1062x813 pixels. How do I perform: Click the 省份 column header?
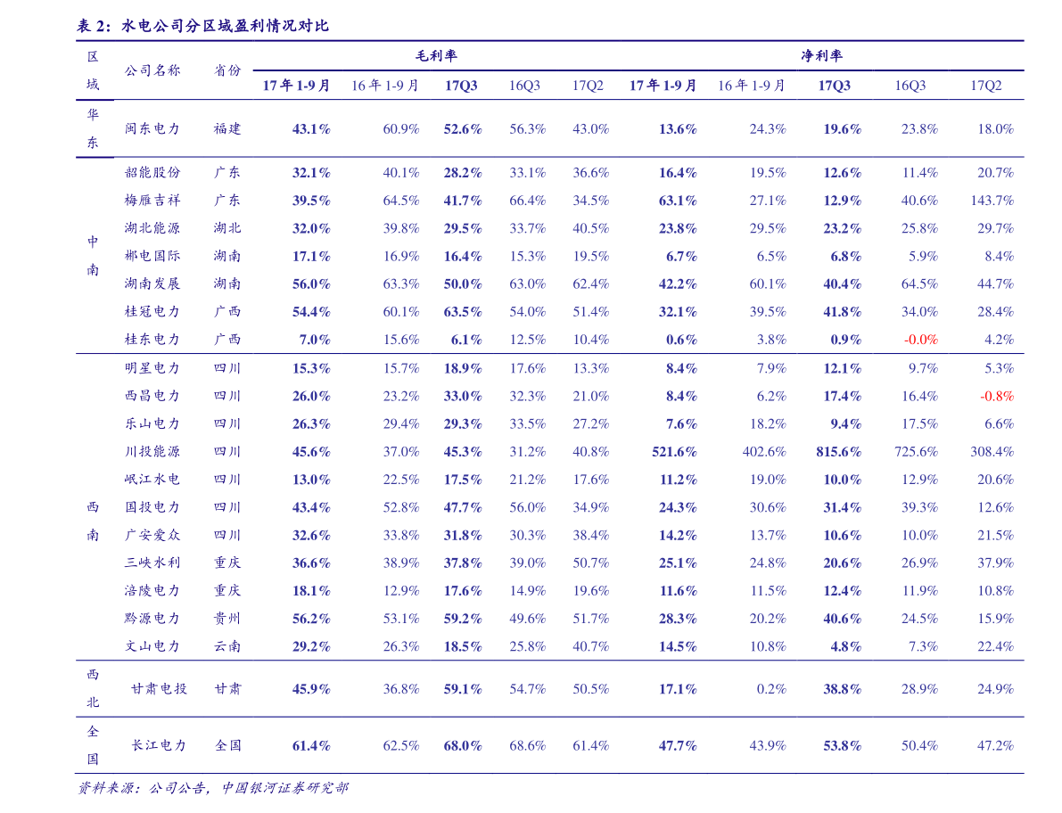click(x=226, y=70)
